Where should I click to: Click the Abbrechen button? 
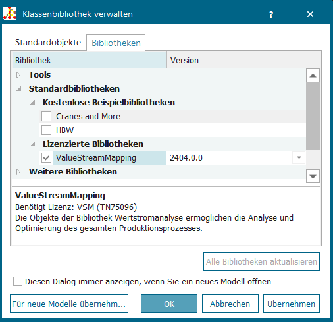tap(230, 304)
